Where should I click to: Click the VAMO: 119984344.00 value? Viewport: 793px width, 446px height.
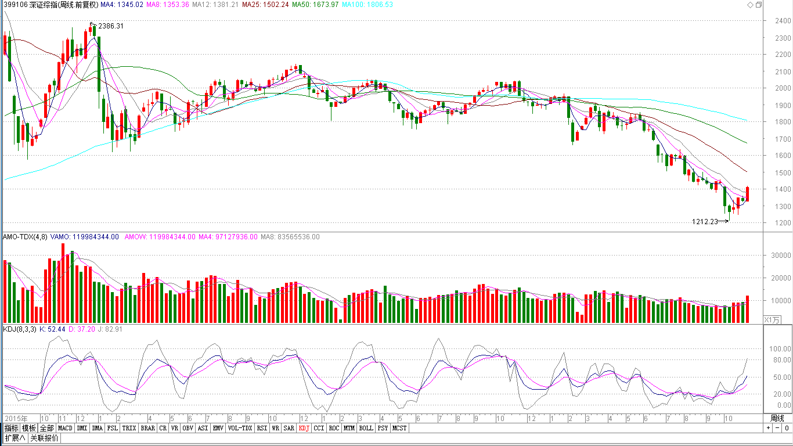pyautogui.click(x=84, y=237)
